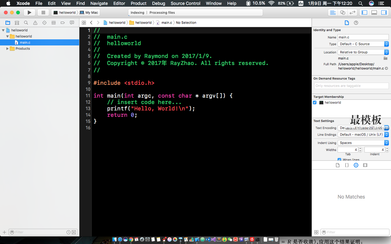Open the Find navigator

coord(26,23)
